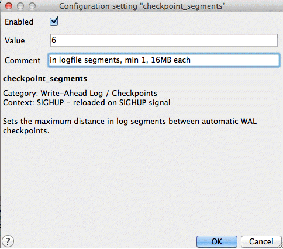Place cursor after the 6 in Value
Screen dimensions: 283x249
point(57,40)
